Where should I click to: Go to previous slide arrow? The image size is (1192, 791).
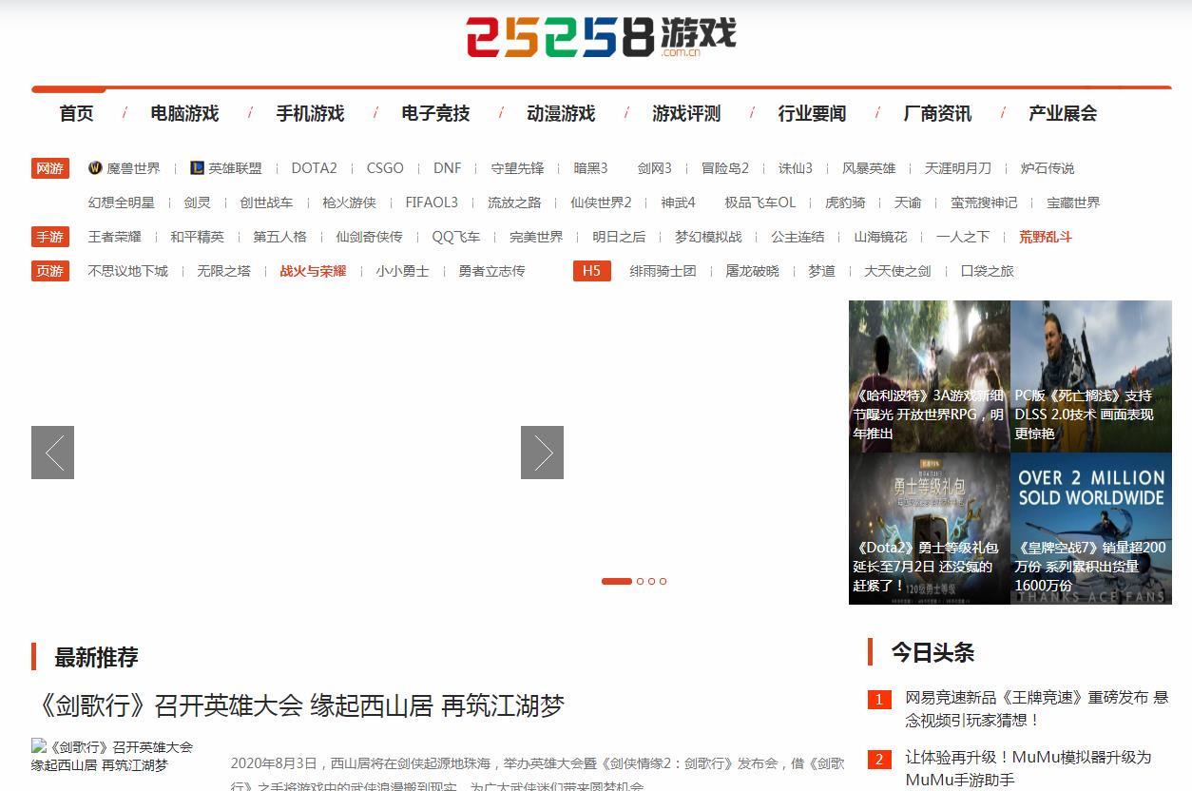coord(52,453)
